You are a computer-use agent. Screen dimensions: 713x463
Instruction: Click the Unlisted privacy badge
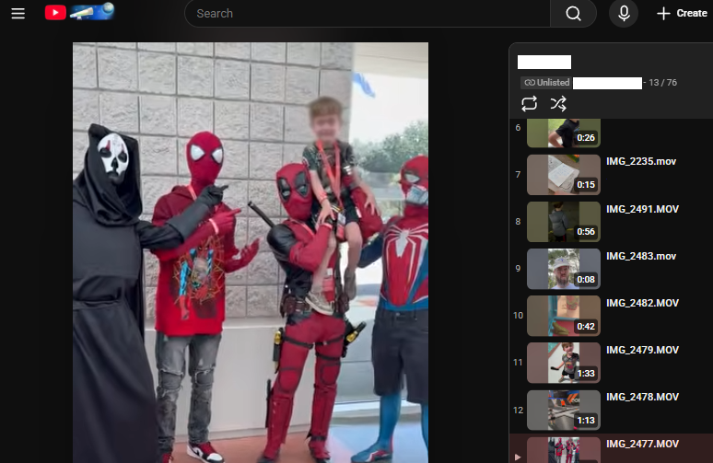[x=546, y=83]
